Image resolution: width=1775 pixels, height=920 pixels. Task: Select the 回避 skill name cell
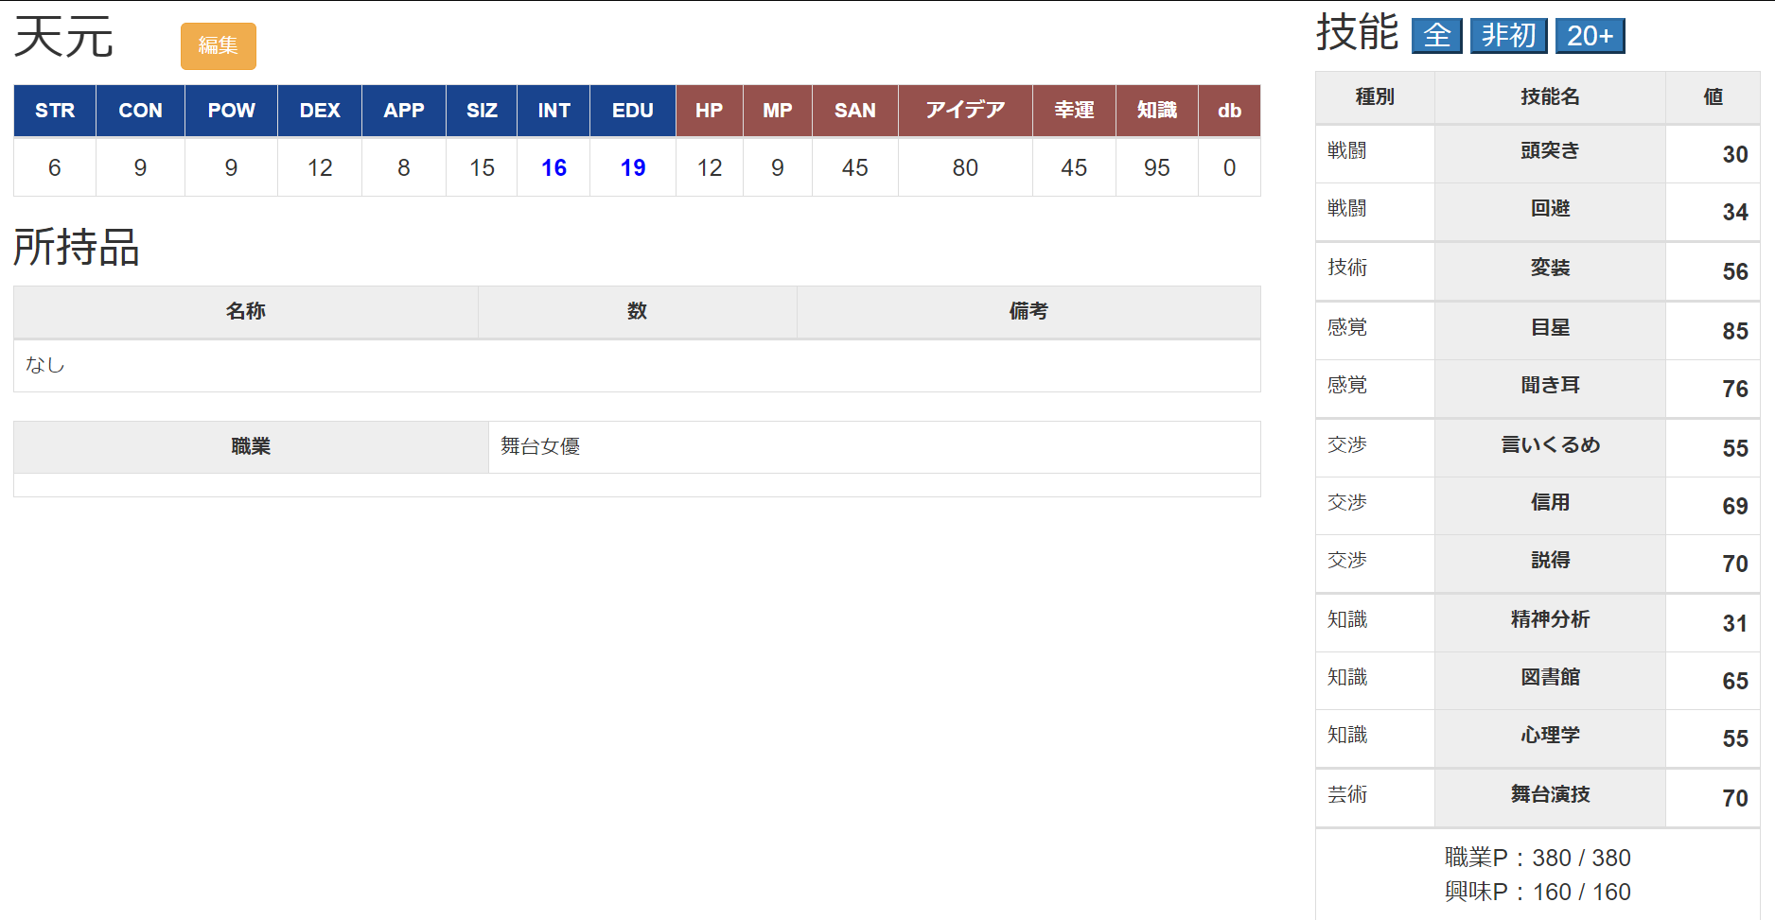pos(1550,209)
